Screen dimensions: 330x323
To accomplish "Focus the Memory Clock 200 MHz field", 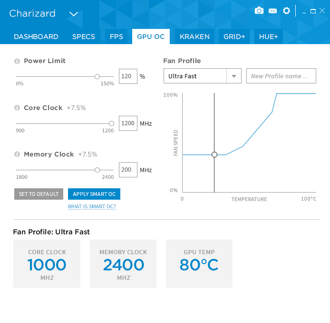I will click(x=128, y=170).
